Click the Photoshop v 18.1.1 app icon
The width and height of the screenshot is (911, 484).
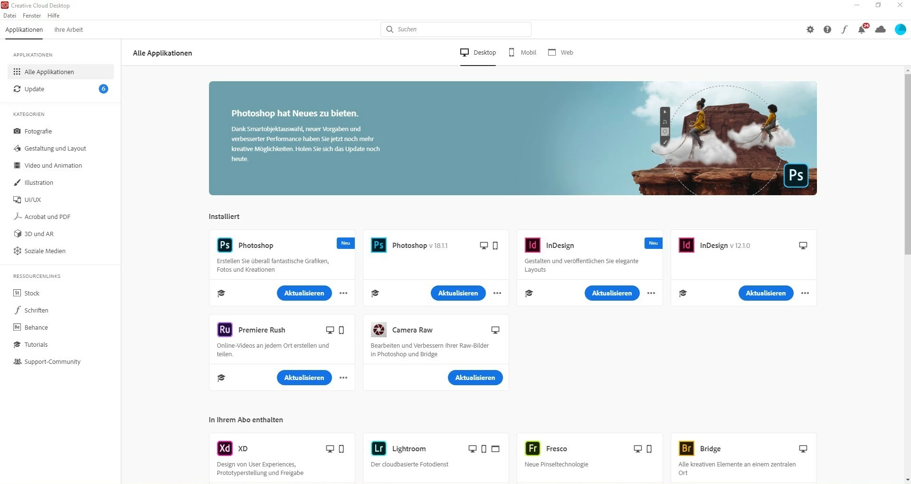[x=379, y=245]
